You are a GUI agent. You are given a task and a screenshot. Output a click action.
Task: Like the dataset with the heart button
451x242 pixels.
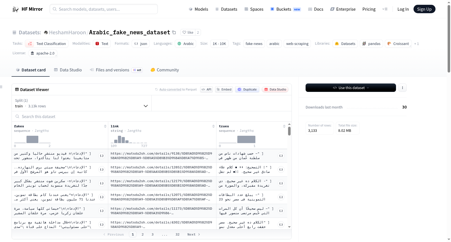[188, 33]
